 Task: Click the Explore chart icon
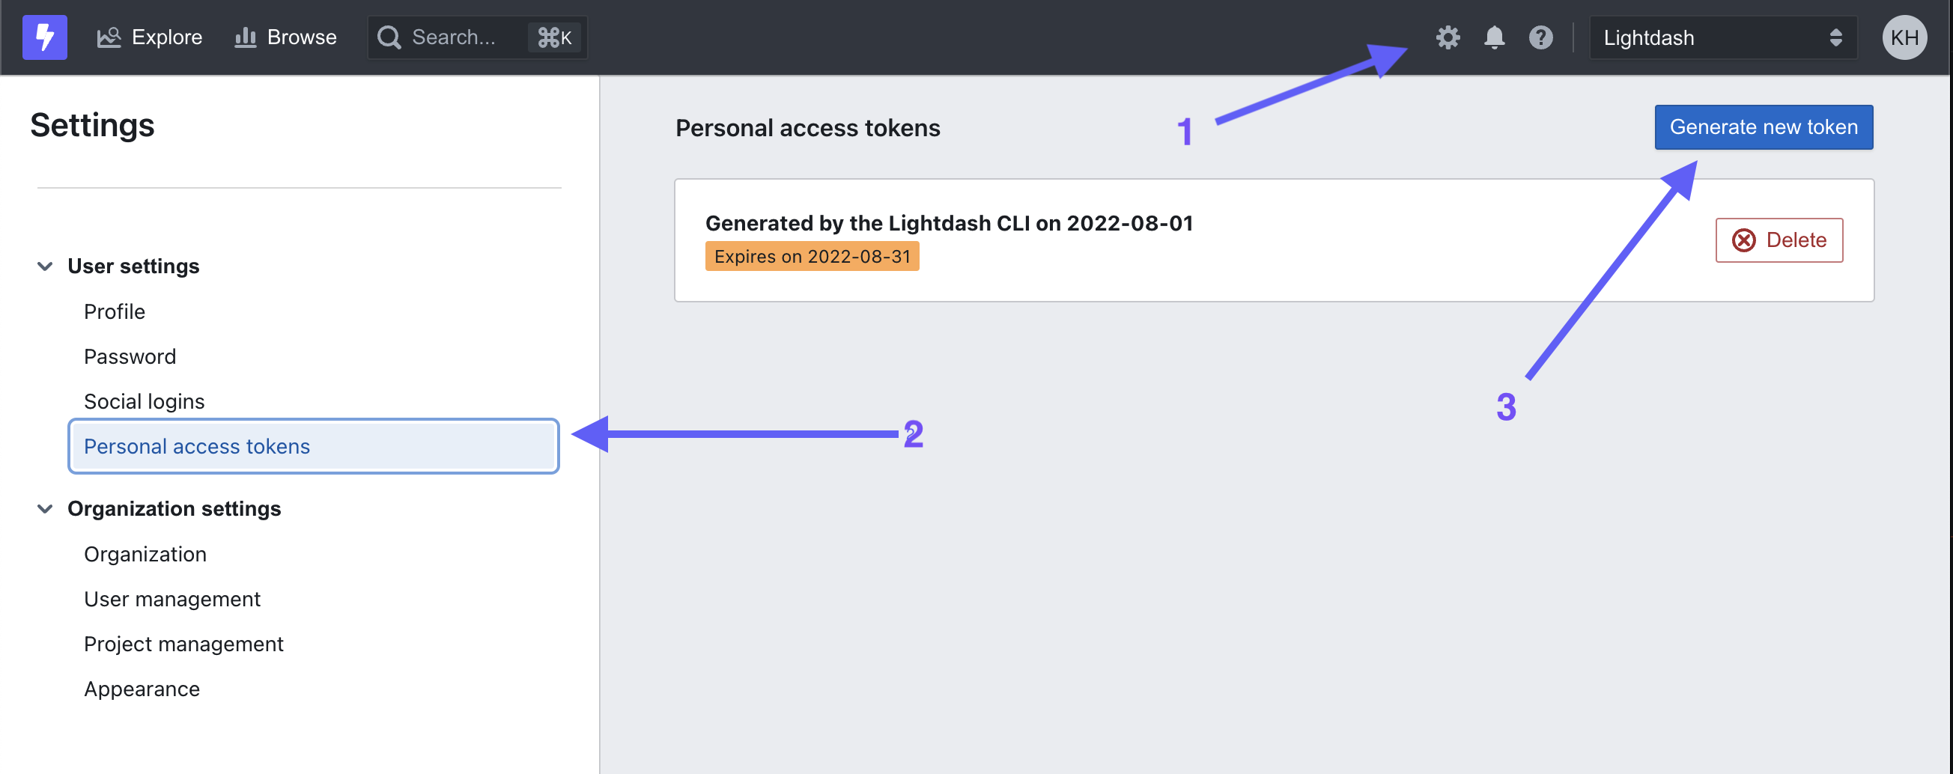tap(109, 37)
